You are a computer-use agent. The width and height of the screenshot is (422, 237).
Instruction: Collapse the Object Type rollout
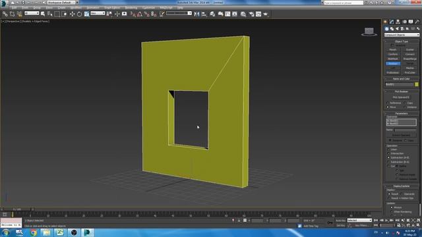point(402,41)
